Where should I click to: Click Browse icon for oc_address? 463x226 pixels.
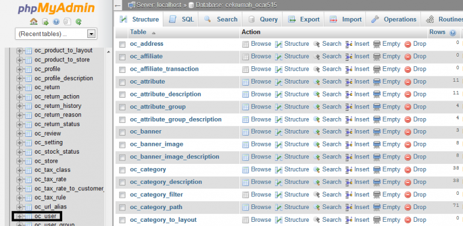(246, 44)
